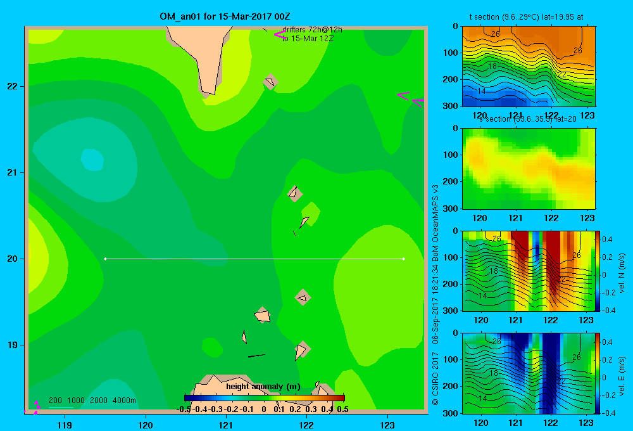Click longitude label 123 below the main map
The height and width of the screenshot is (431, 633).
point(387,425)
